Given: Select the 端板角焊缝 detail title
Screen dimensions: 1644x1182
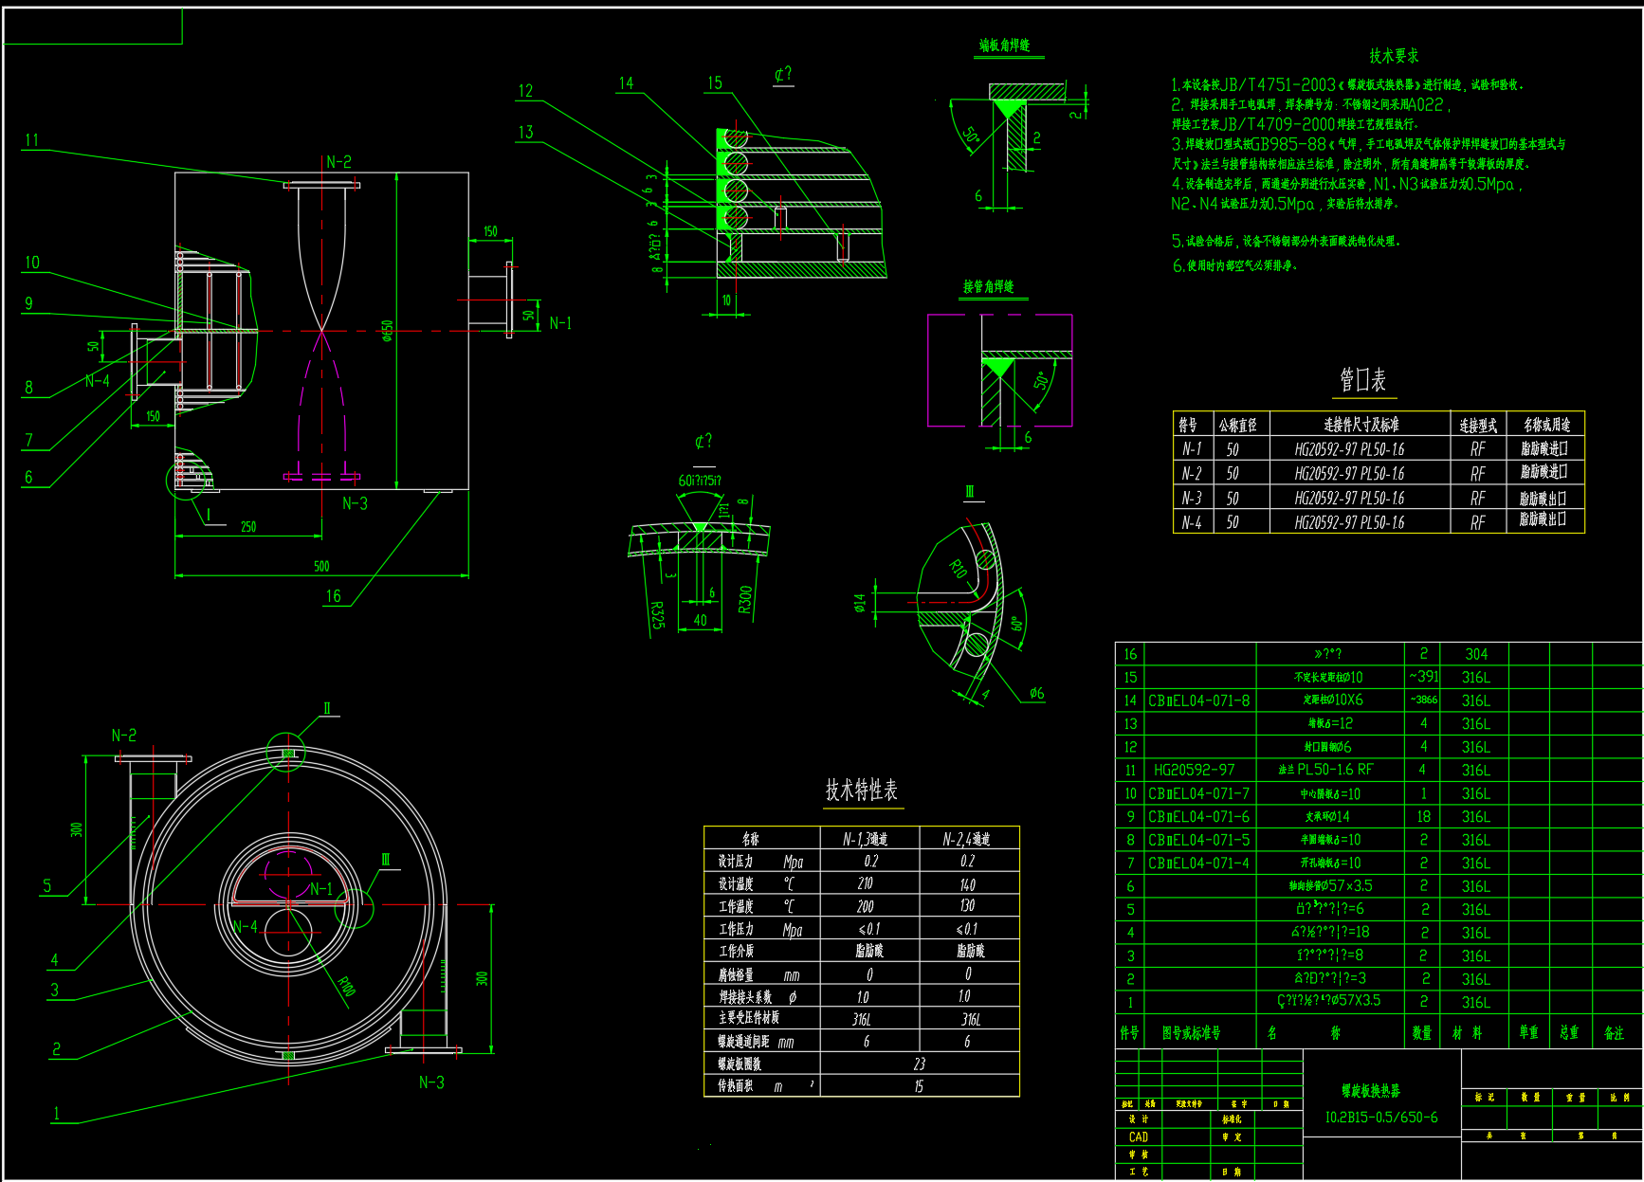Looking at the screenshot, I should [1004, 45].
